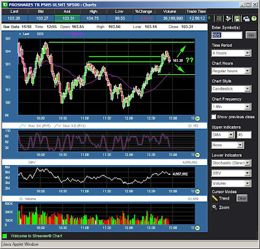Click the Bar Data Open value 103.55

(x=78, y=27)
